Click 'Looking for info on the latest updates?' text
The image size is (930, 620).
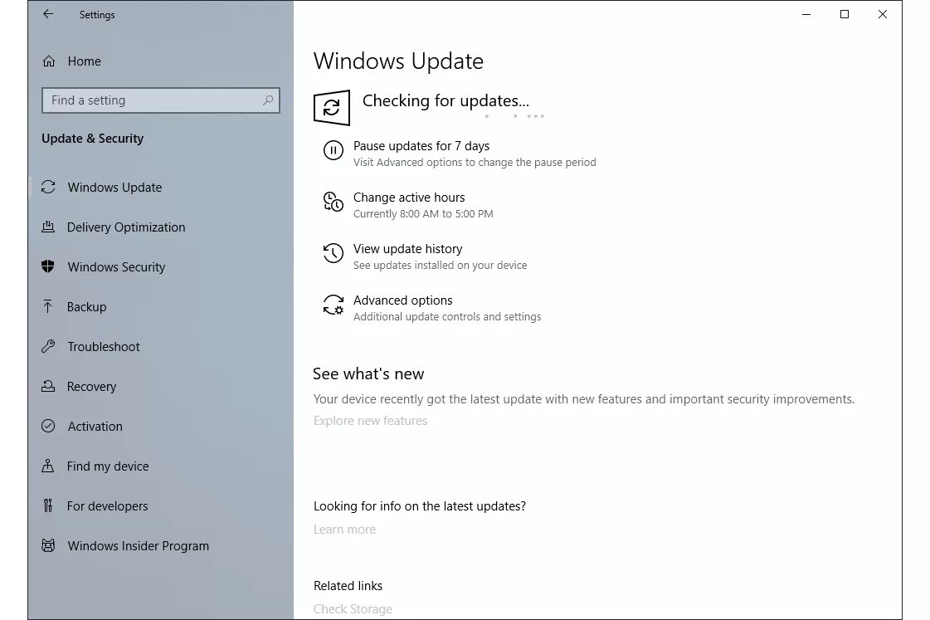click(x=419, y=506)
